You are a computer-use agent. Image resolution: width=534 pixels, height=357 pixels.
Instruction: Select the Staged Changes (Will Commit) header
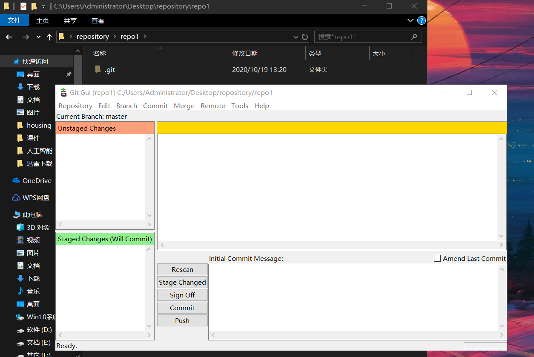105,239
